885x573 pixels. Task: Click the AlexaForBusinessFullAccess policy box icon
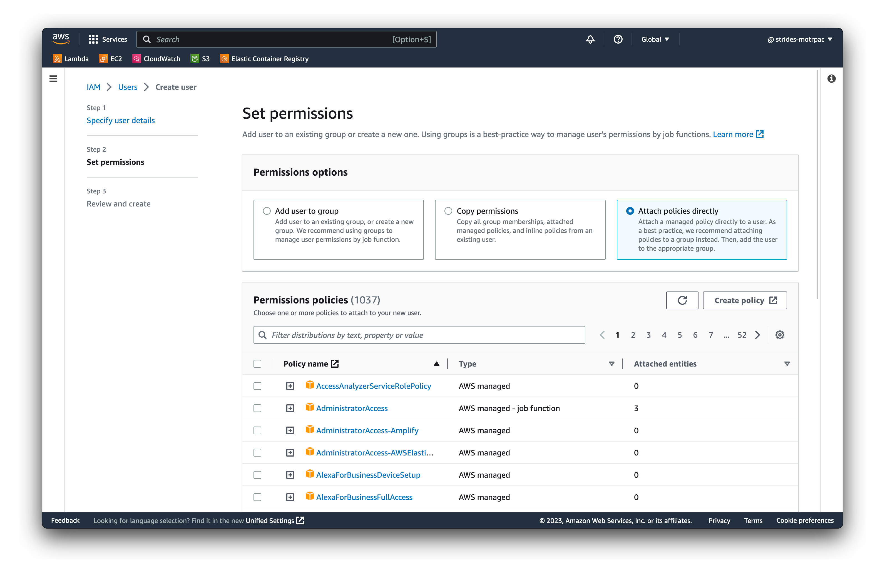click(309, 496)
